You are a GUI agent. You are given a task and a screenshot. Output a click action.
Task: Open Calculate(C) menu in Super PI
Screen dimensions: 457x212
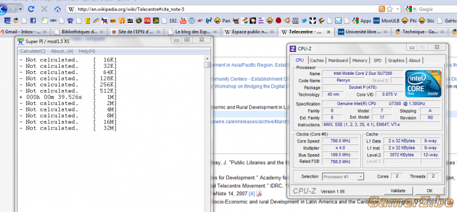[x=33, y=51]
